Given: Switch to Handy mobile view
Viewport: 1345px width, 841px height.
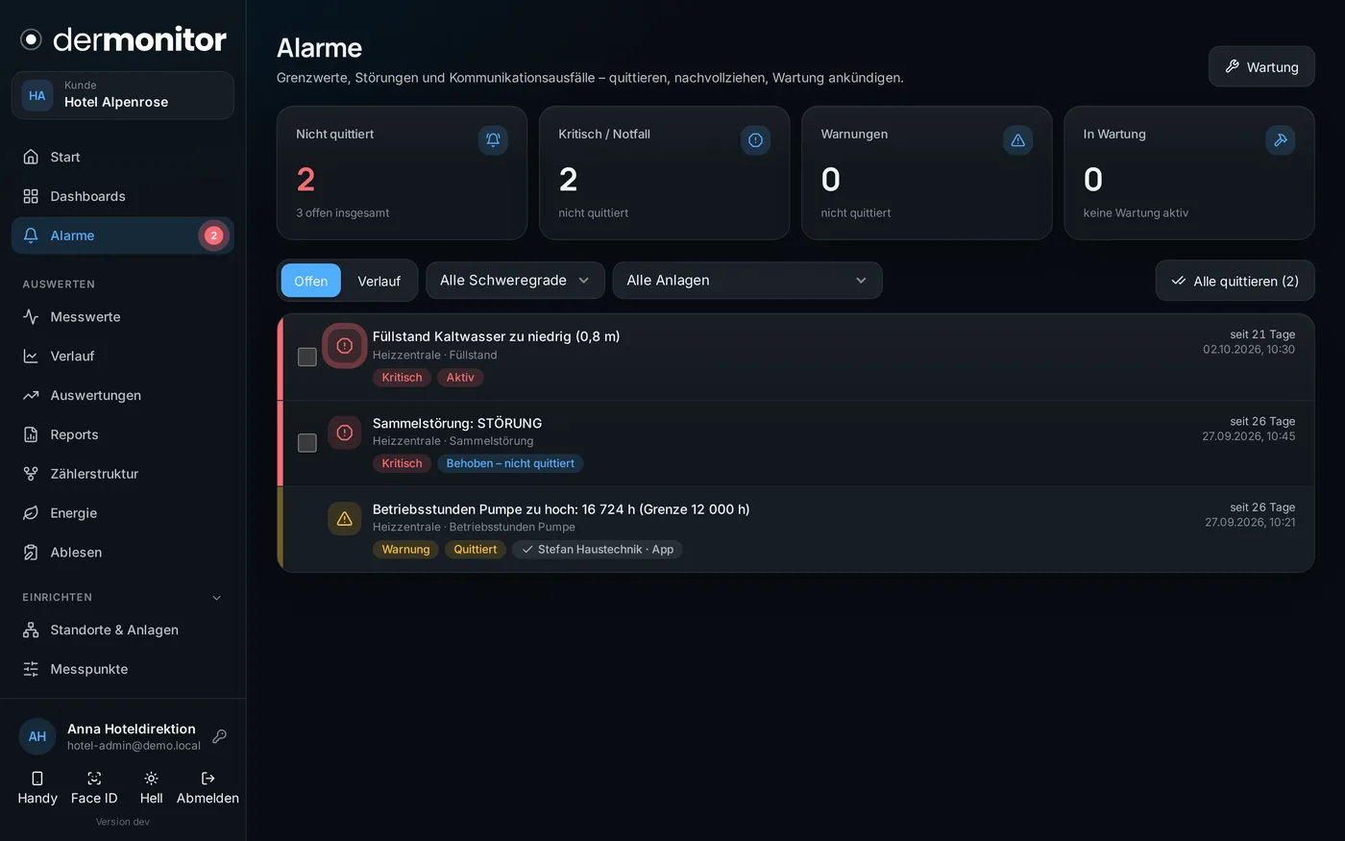Looking at the screenshot, I should (37, 787).
